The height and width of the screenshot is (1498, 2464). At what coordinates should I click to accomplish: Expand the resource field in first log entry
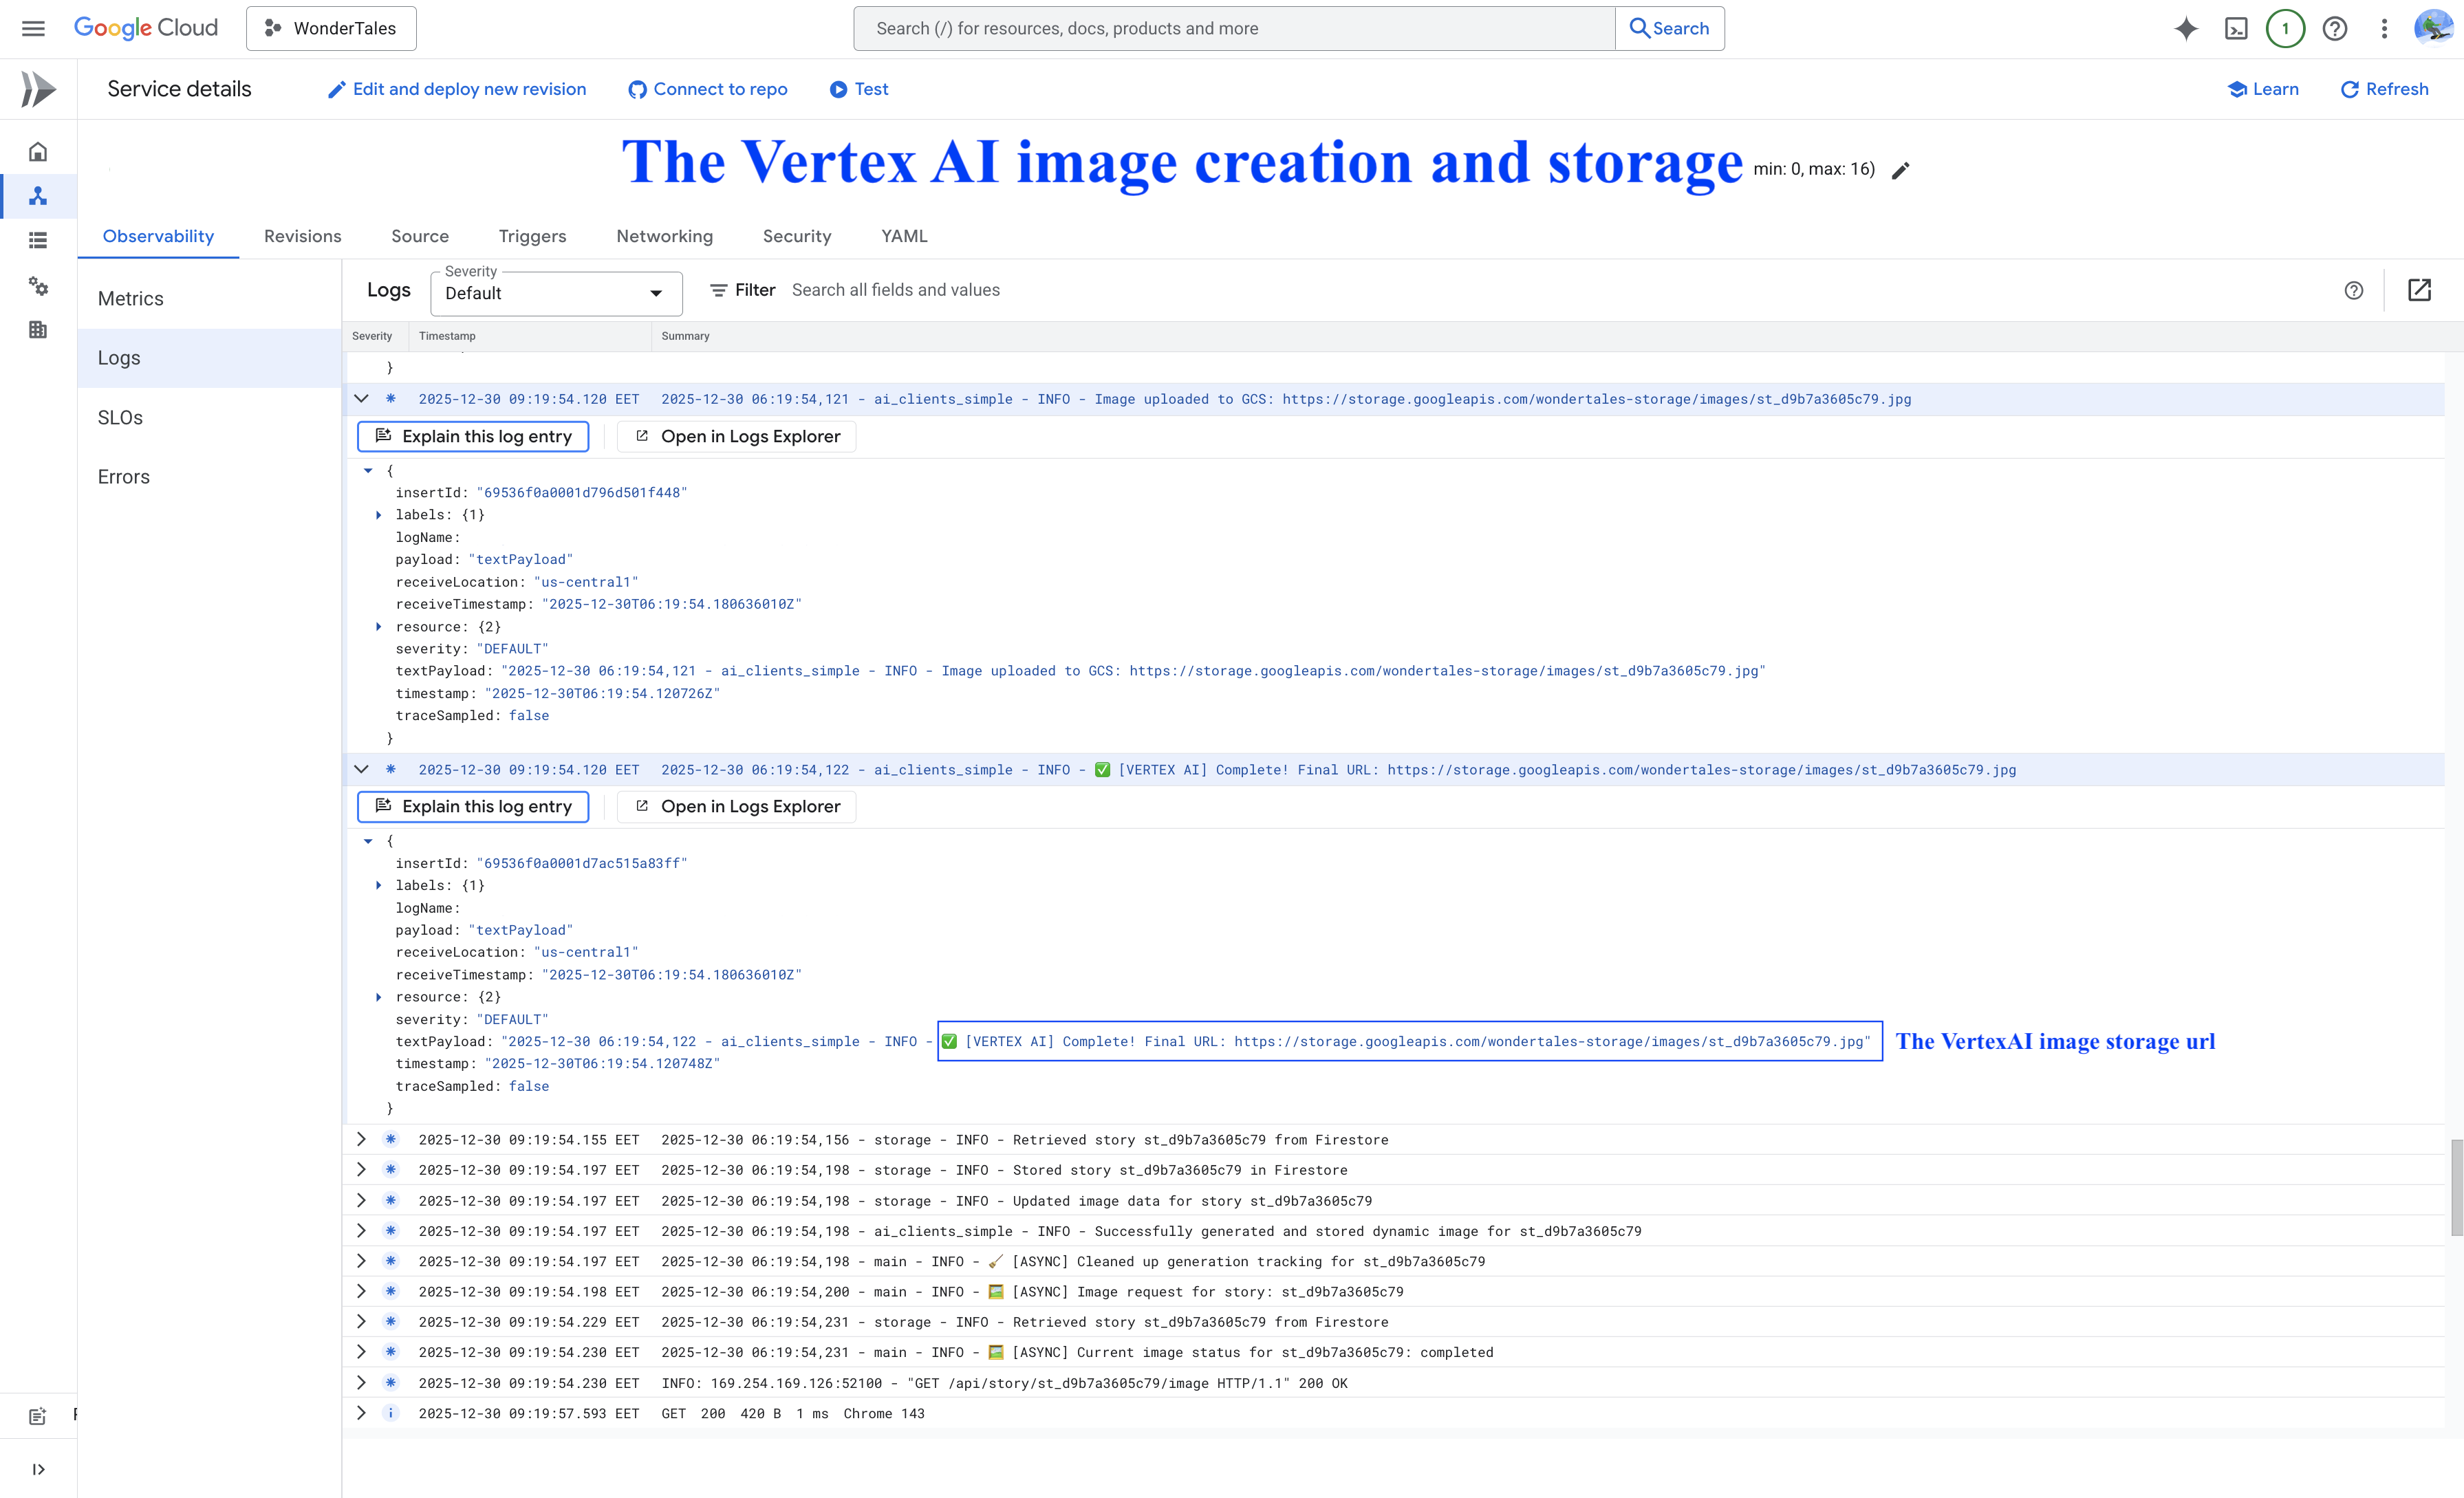pyautogui.click(x=379, y=627)
